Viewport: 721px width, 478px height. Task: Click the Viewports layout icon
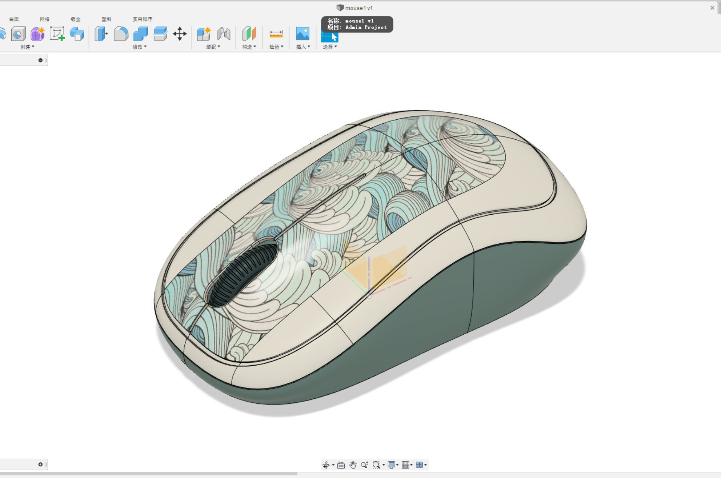pyautogui.click(x=419, y=465)
